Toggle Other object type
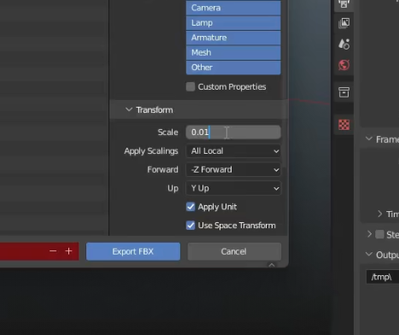 point(233,68)
